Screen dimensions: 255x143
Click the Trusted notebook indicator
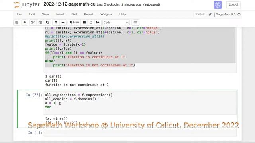coord(200,14)
